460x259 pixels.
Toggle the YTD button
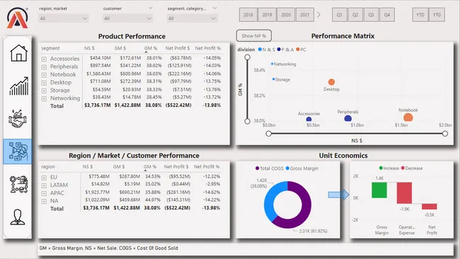pyautogui.click(x=420, y=15)
